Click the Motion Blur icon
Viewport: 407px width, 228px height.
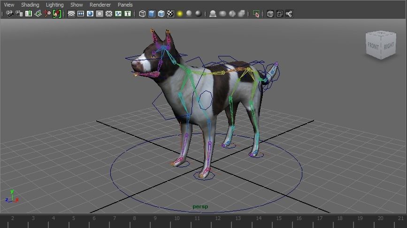point(223,14)
